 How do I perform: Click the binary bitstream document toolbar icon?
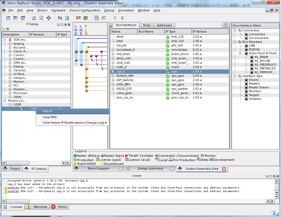pyautogui.click(x=67, y=18)
